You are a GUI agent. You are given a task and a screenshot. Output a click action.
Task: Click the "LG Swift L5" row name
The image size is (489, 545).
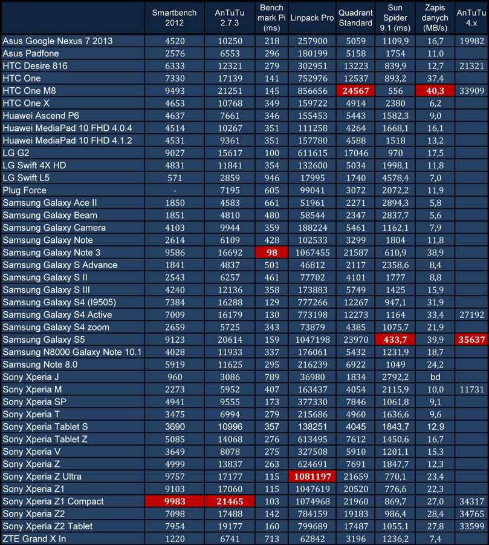click(x=26, y=178)
